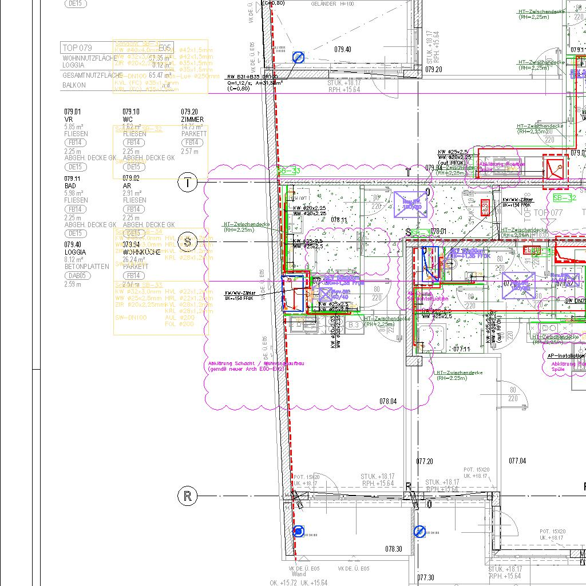The height and width of the screenshot is (586, 586).
Task: Click the blue drain symbol in loggia 079.40
Action: 298,57
